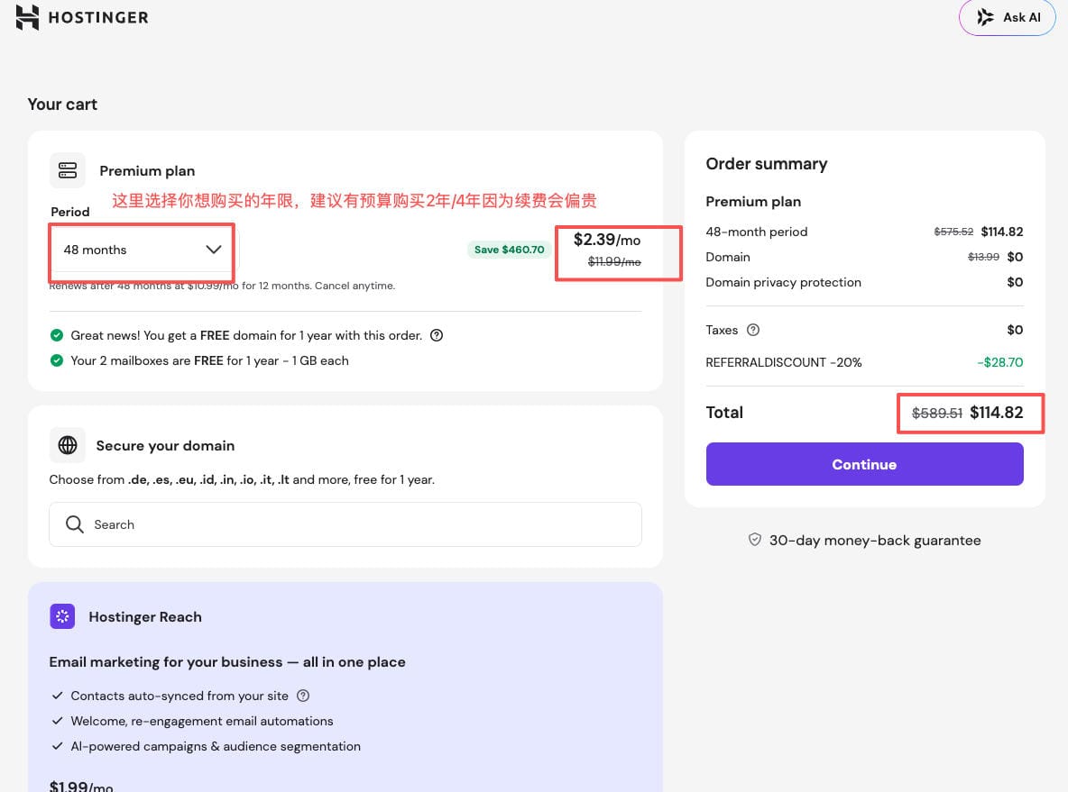Click the -$28.70 discount amount
The height and width of the screenshot is (792, 1068).
click(x=999, y=362)
